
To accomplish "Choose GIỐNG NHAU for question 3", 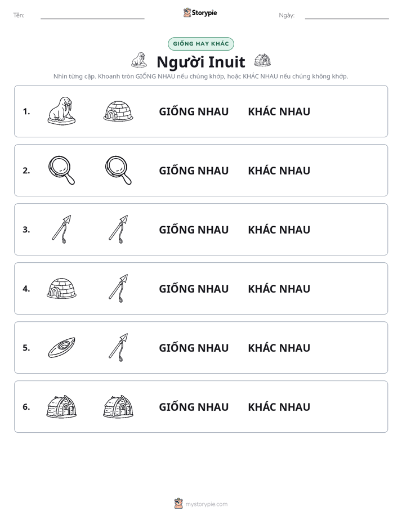I will 194,230.
